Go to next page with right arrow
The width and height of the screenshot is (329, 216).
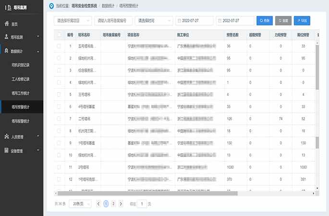(x=121, y=204)
